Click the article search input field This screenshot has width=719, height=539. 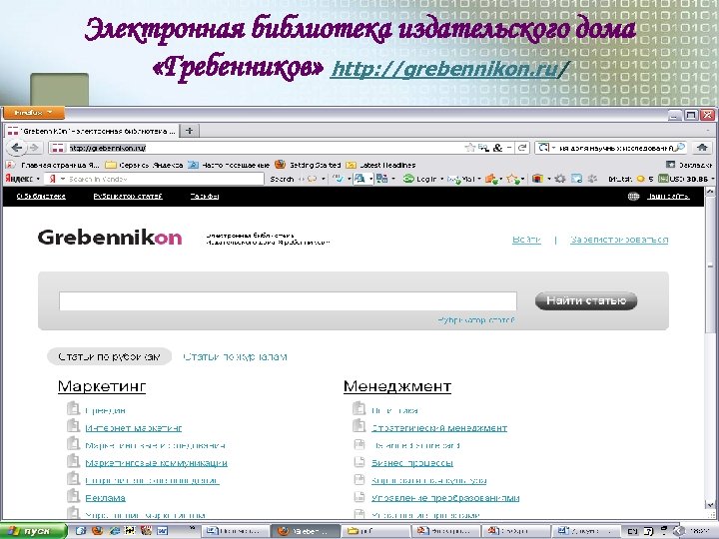(288, 301)
